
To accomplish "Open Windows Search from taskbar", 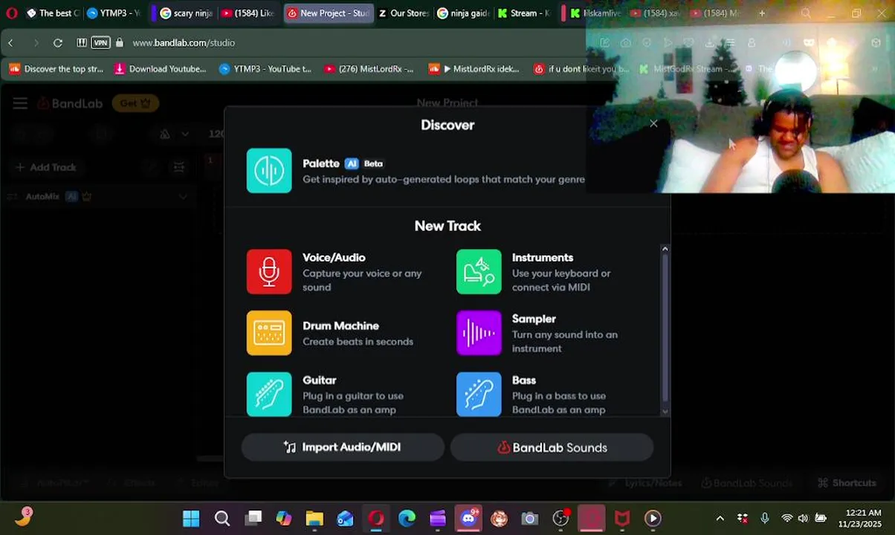I will click(x=222, y=519).
